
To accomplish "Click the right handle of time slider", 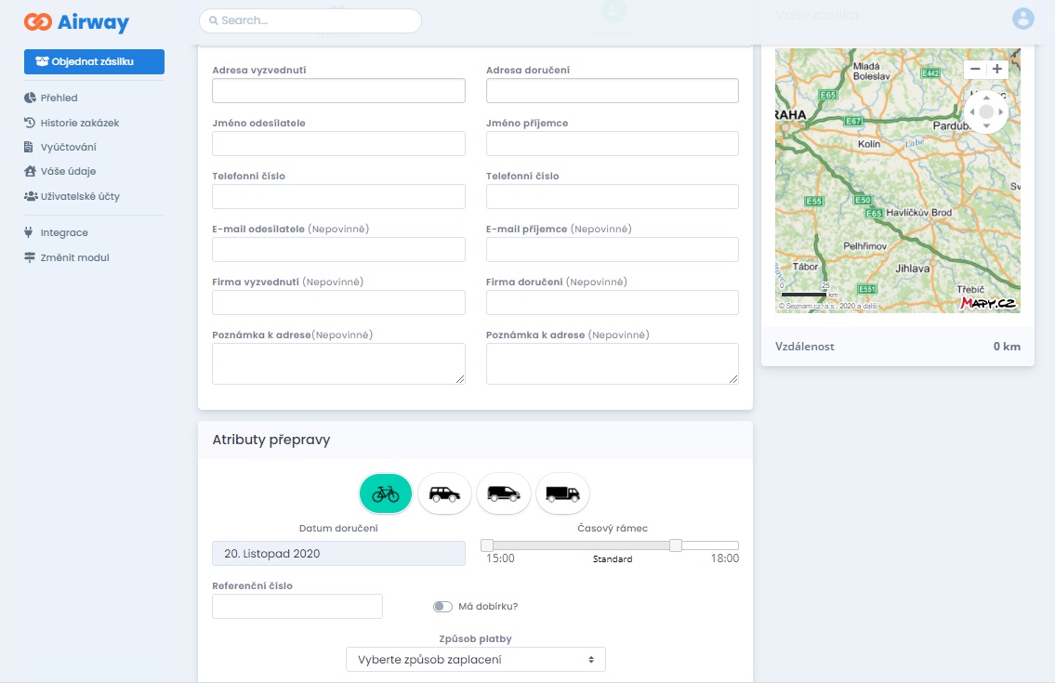I will [676, 545].
